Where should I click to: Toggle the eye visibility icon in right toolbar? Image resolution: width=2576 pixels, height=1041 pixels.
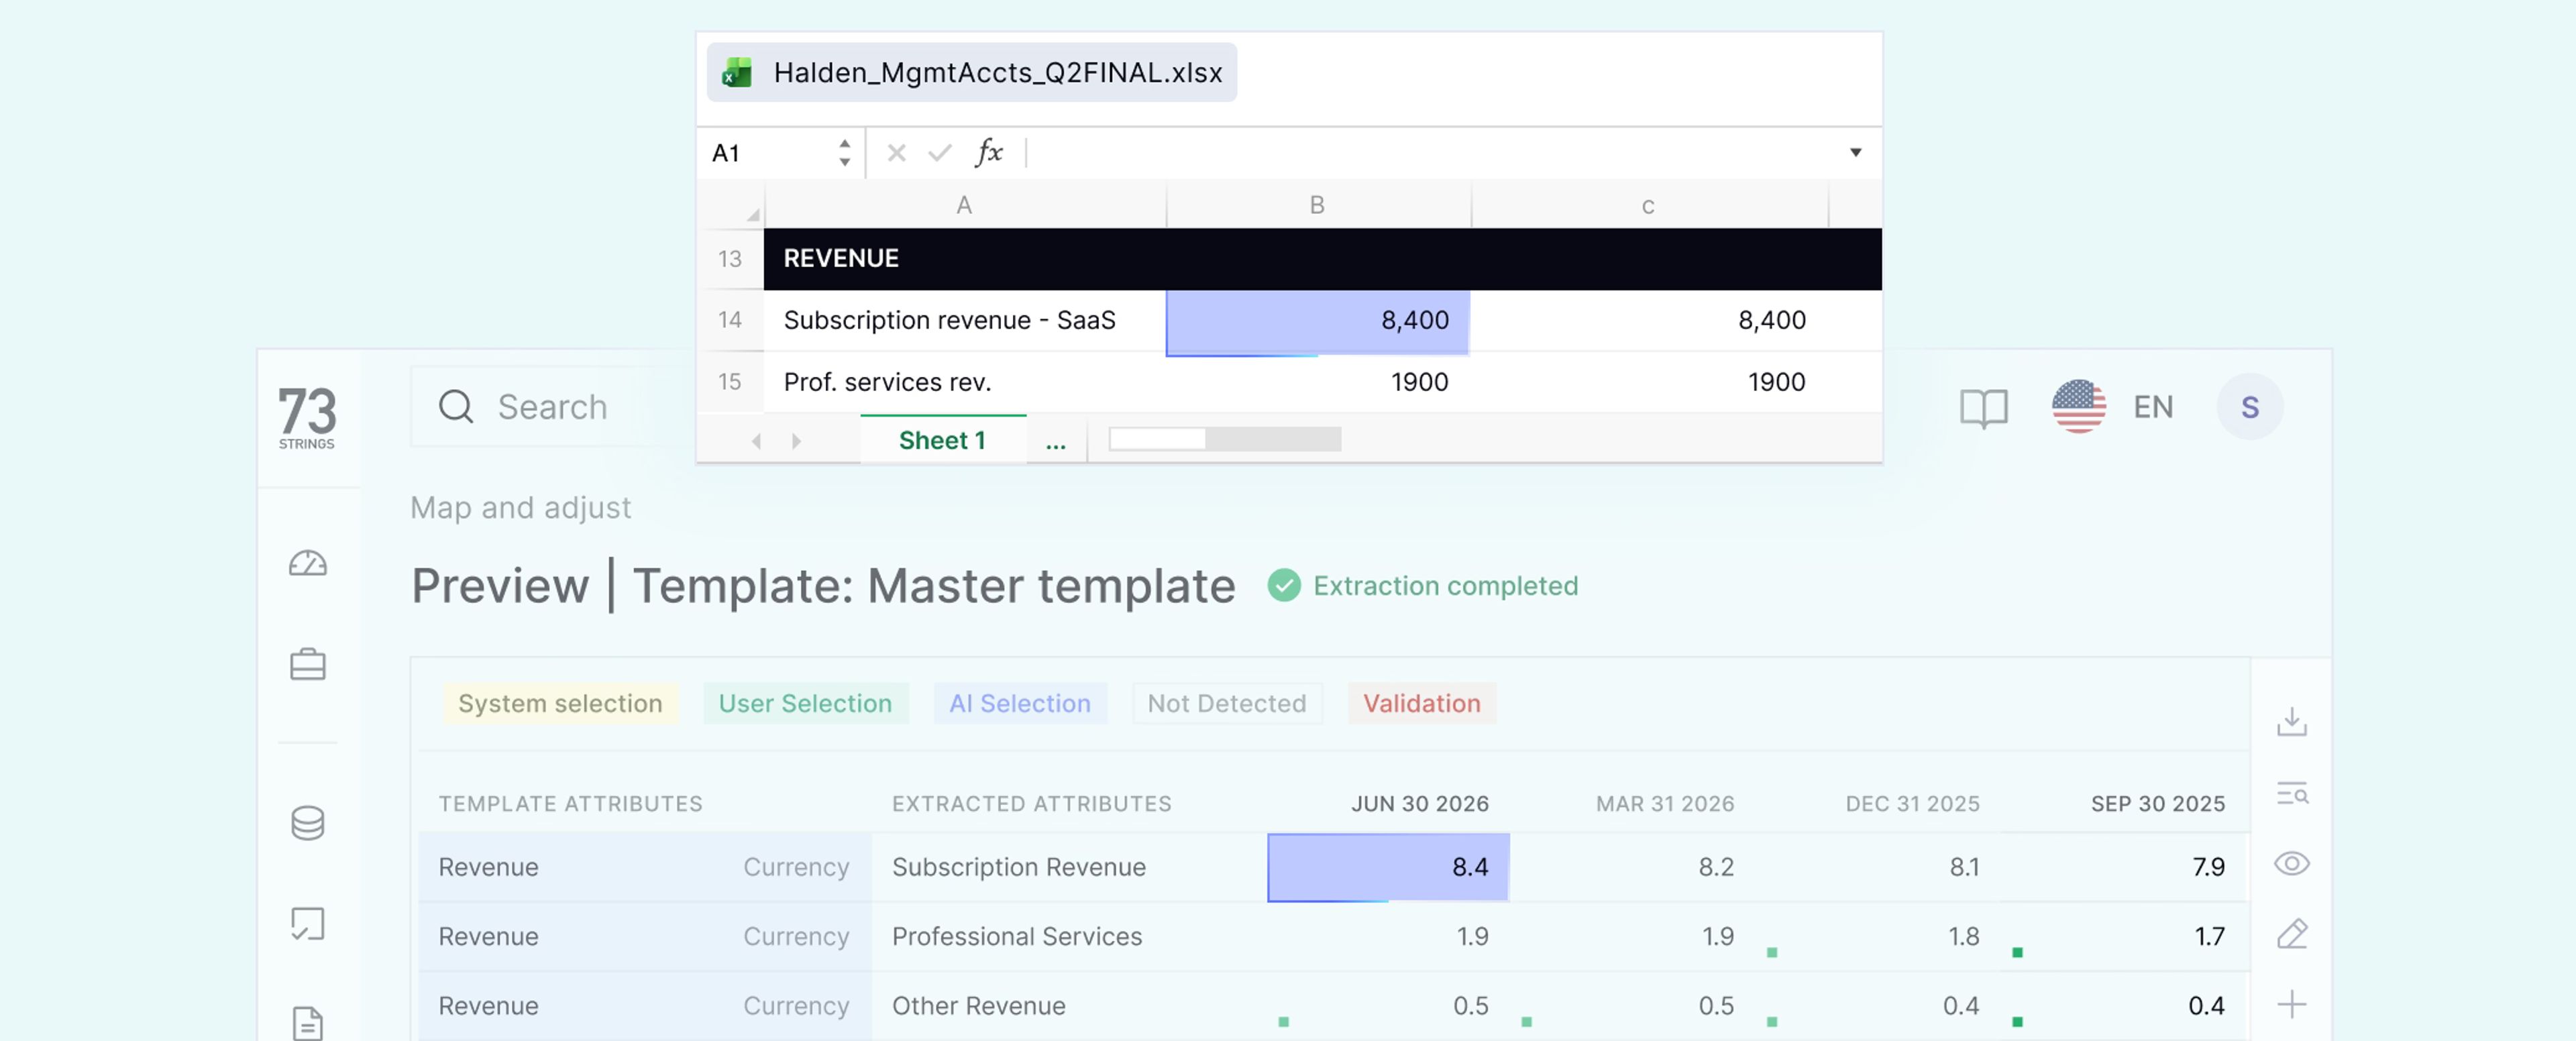(x=2291, y=863)
